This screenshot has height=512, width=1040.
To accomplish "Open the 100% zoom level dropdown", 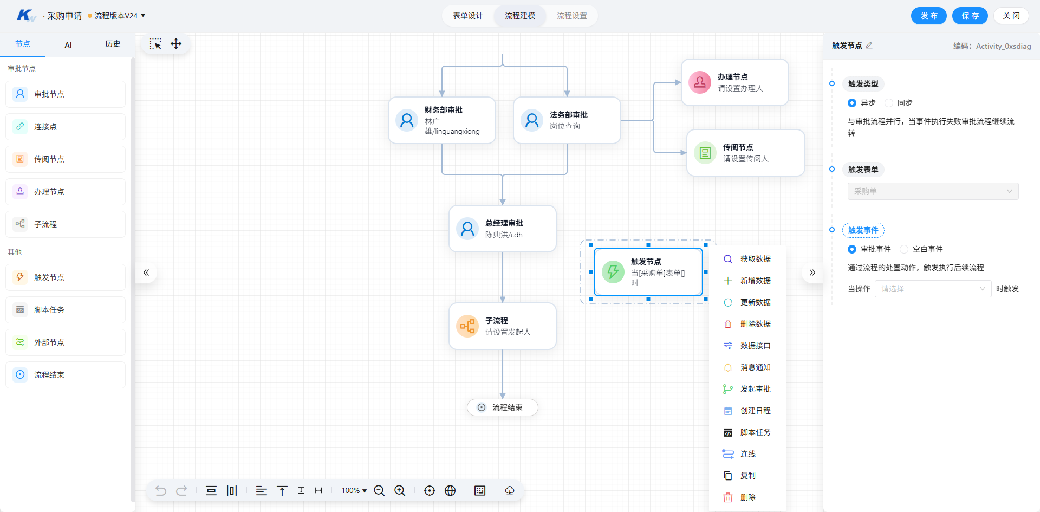I will click(x=354, y=490).
